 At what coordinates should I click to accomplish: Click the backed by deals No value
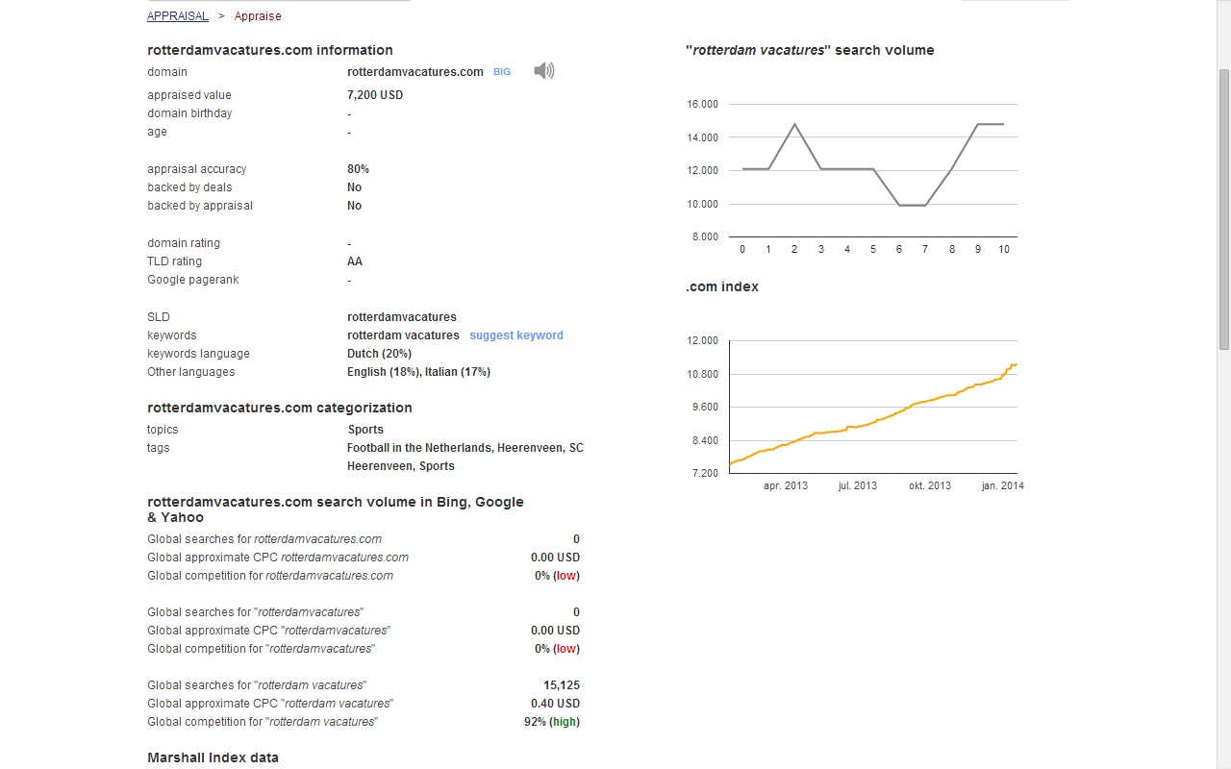tap(354, 187)
